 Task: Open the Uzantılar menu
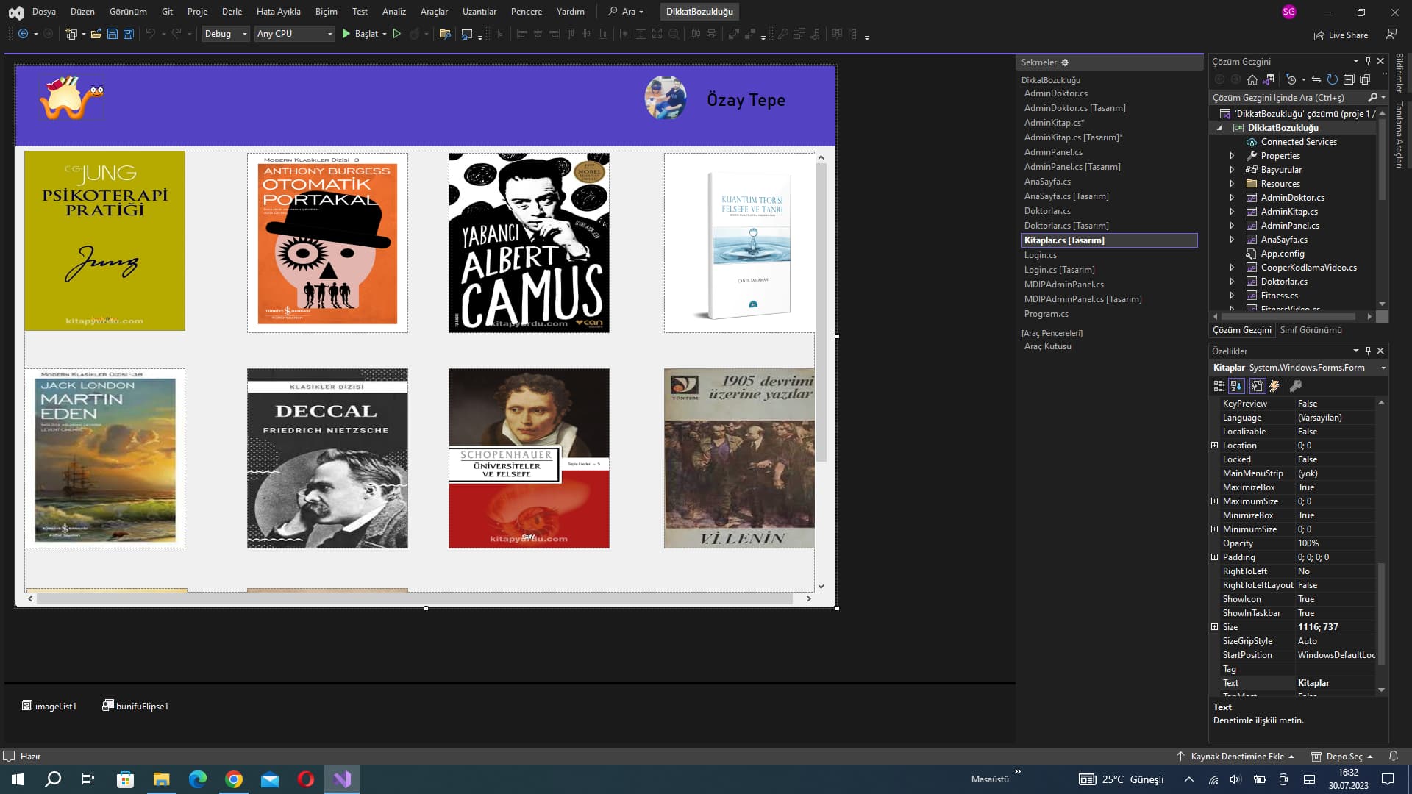point(479,12)
